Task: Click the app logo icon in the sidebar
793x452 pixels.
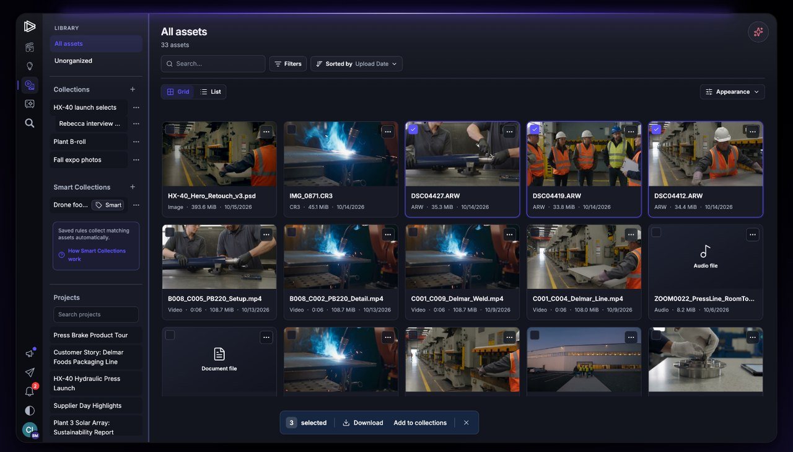Action: pyautogui.click(x=30, y=26)
